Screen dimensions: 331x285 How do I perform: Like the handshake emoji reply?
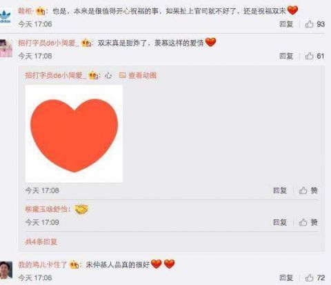coord(308,222)
